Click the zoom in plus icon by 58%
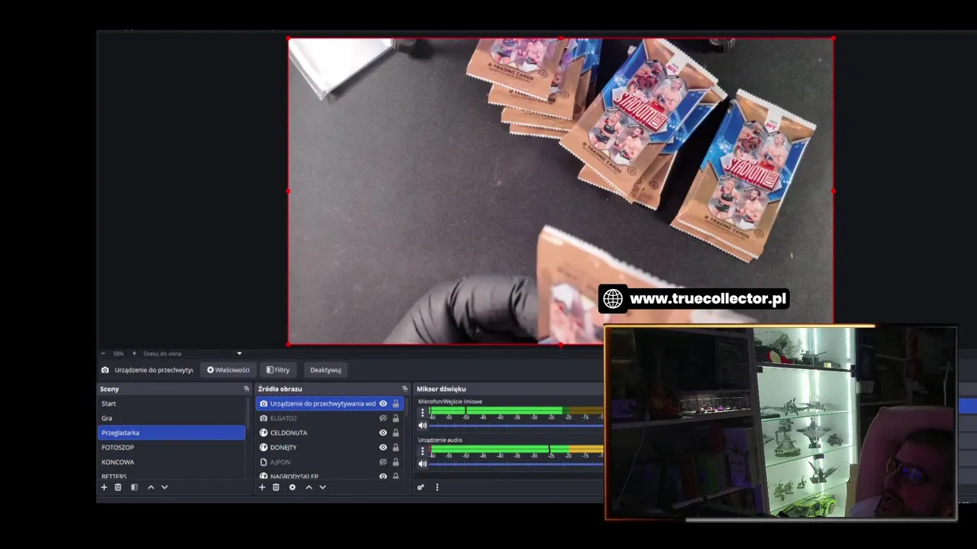This screenshot has height=549, width=977. pos(134,354)
